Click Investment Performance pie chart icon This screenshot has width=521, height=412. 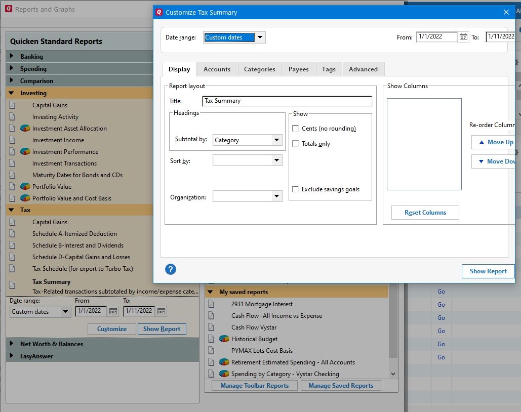[25, 151]
